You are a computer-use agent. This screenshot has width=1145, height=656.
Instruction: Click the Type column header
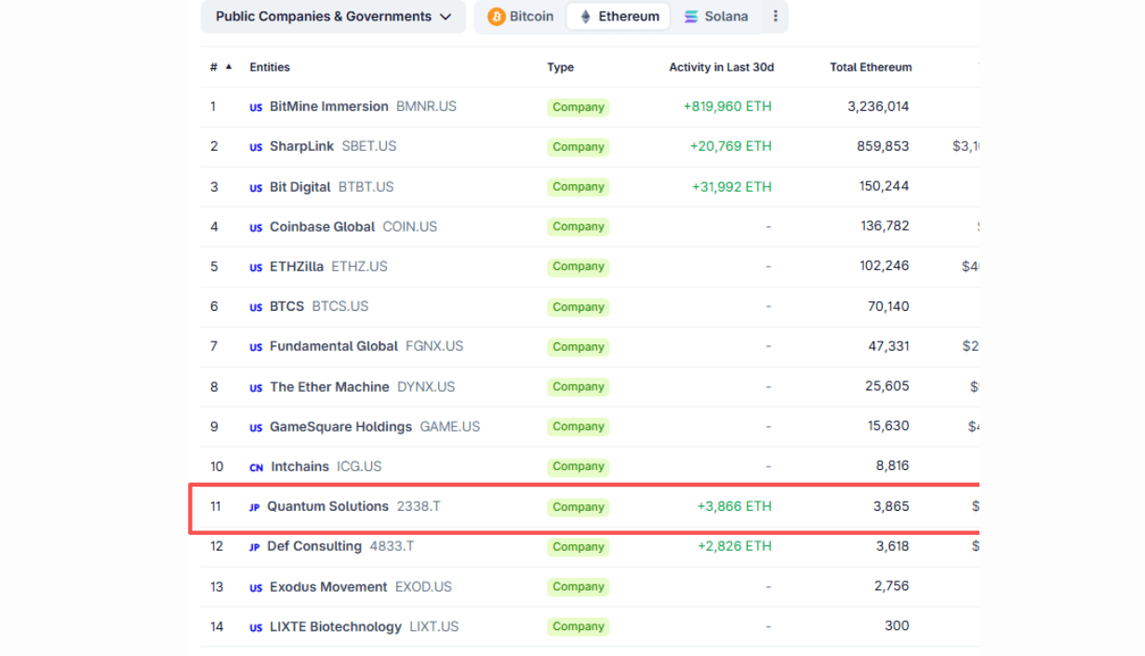tap(560, 67)
